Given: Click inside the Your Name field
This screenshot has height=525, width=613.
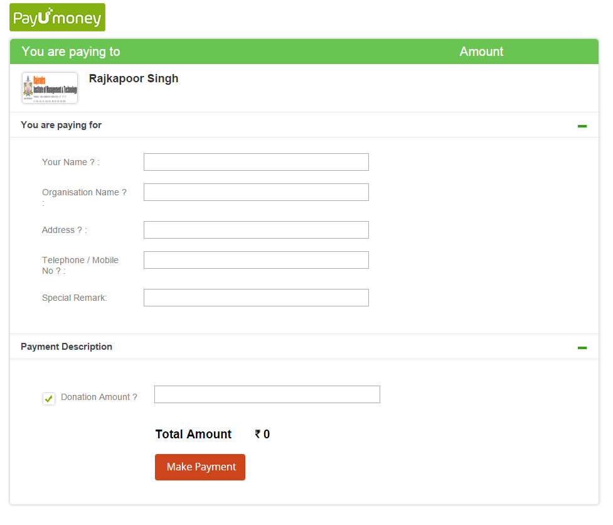Looking at the screenshot, I should coord(255,161).
